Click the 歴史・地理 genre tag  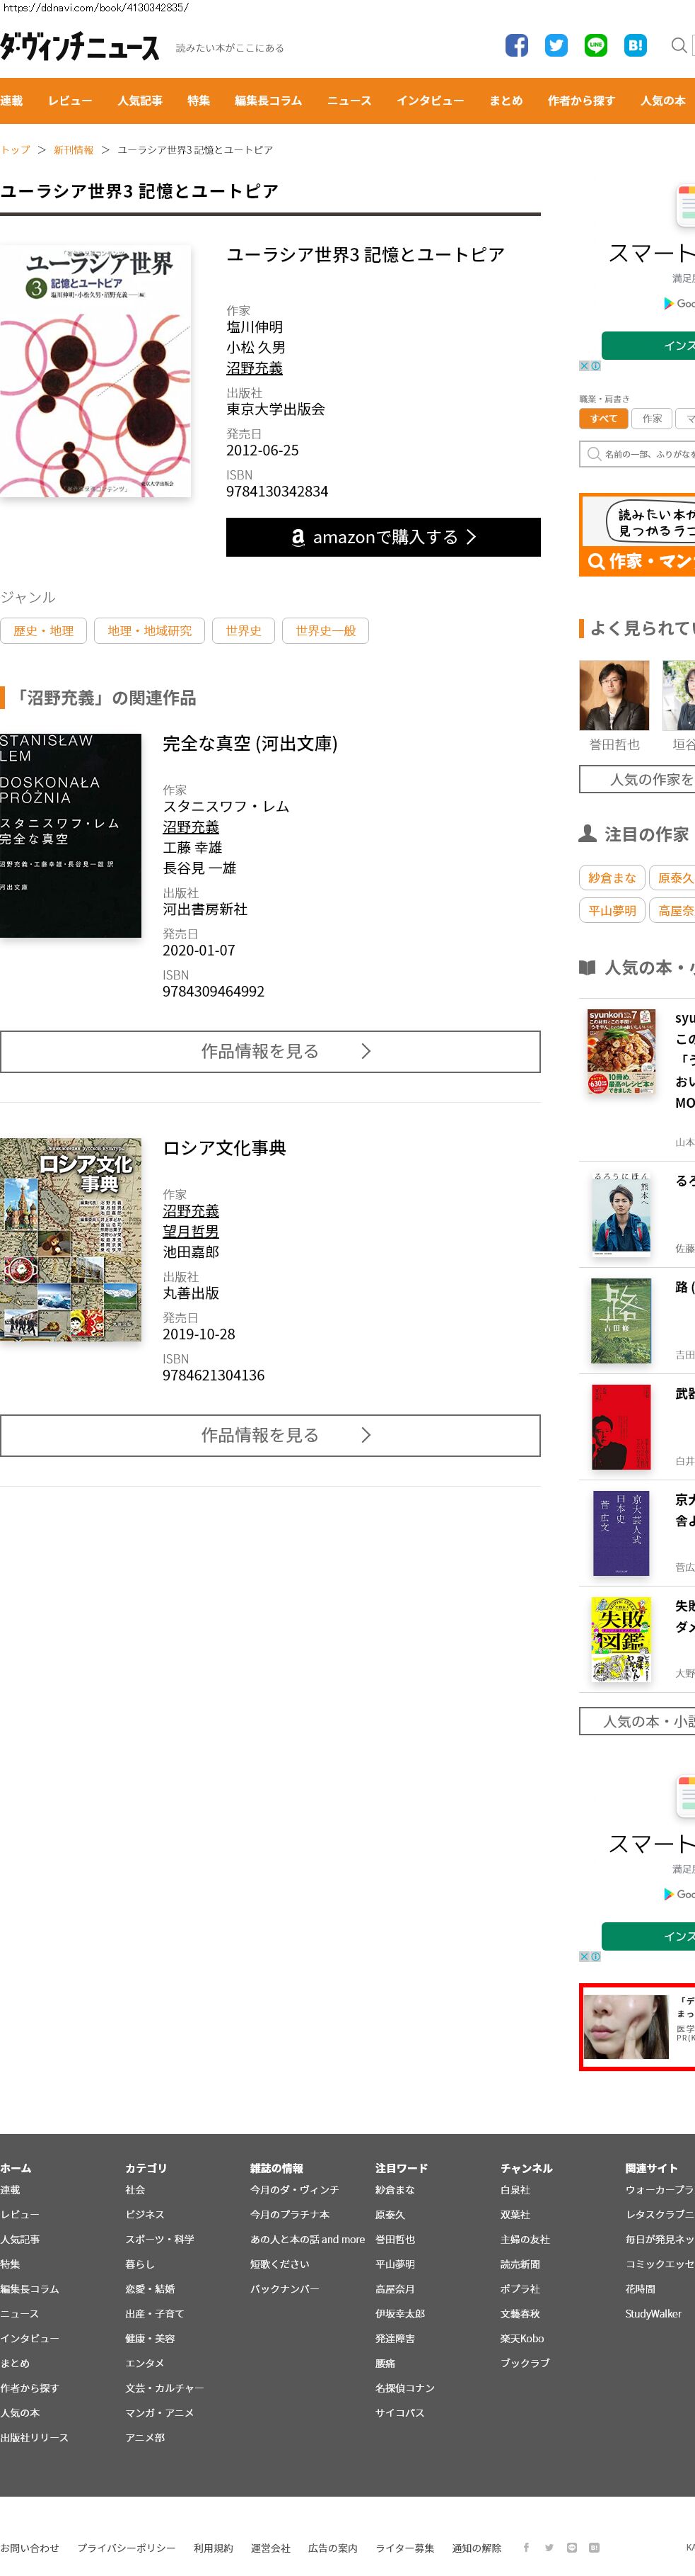[x=44, y=631]
